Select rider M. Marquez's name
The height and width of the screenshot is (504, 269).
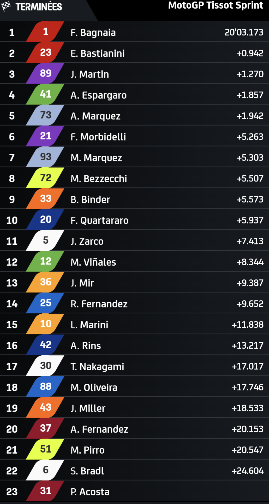coord(96,158)
